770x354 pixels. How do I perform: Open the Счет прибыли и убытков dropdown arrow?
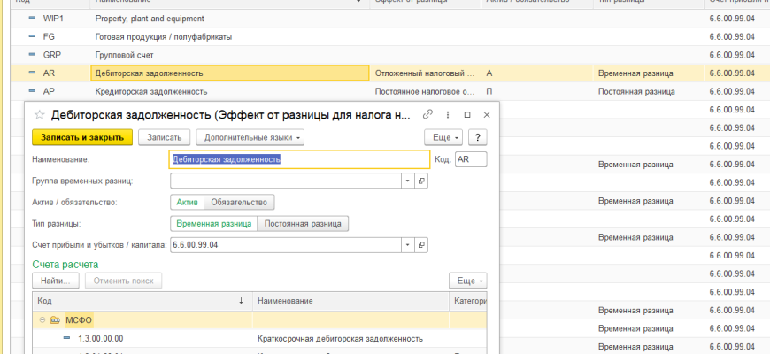point(407,245)
